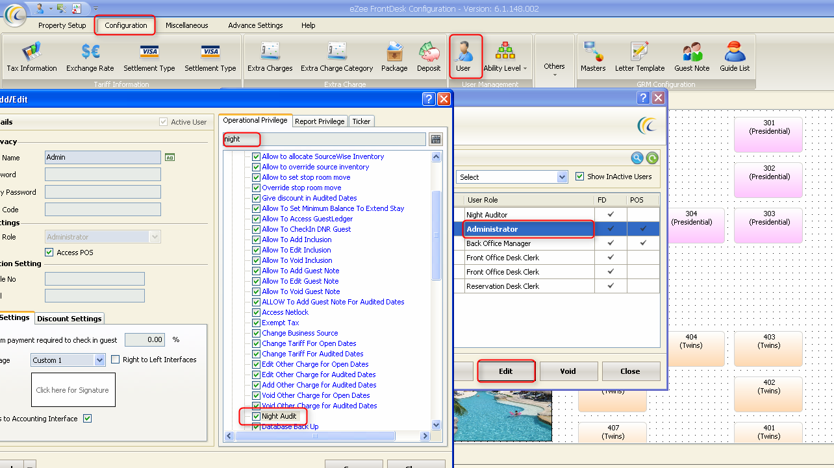Open the Package configuration
The image size is (834, 468).
click(394, 56)
